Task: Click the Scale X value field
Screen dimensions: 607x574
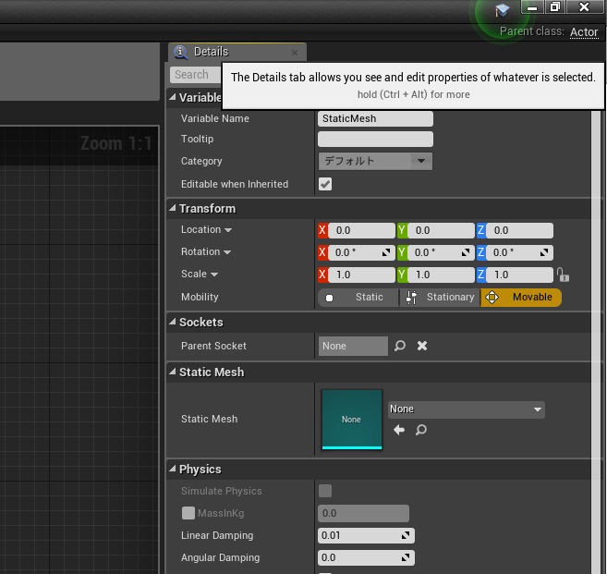Action: pyautogui.click(x=361, y=275)
